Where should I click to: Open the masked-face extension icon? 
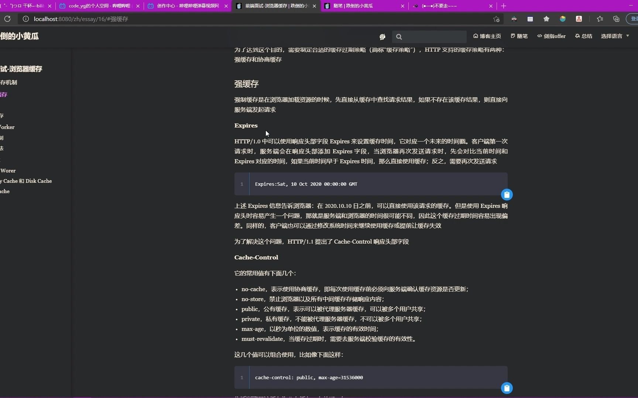pos(514,19)
